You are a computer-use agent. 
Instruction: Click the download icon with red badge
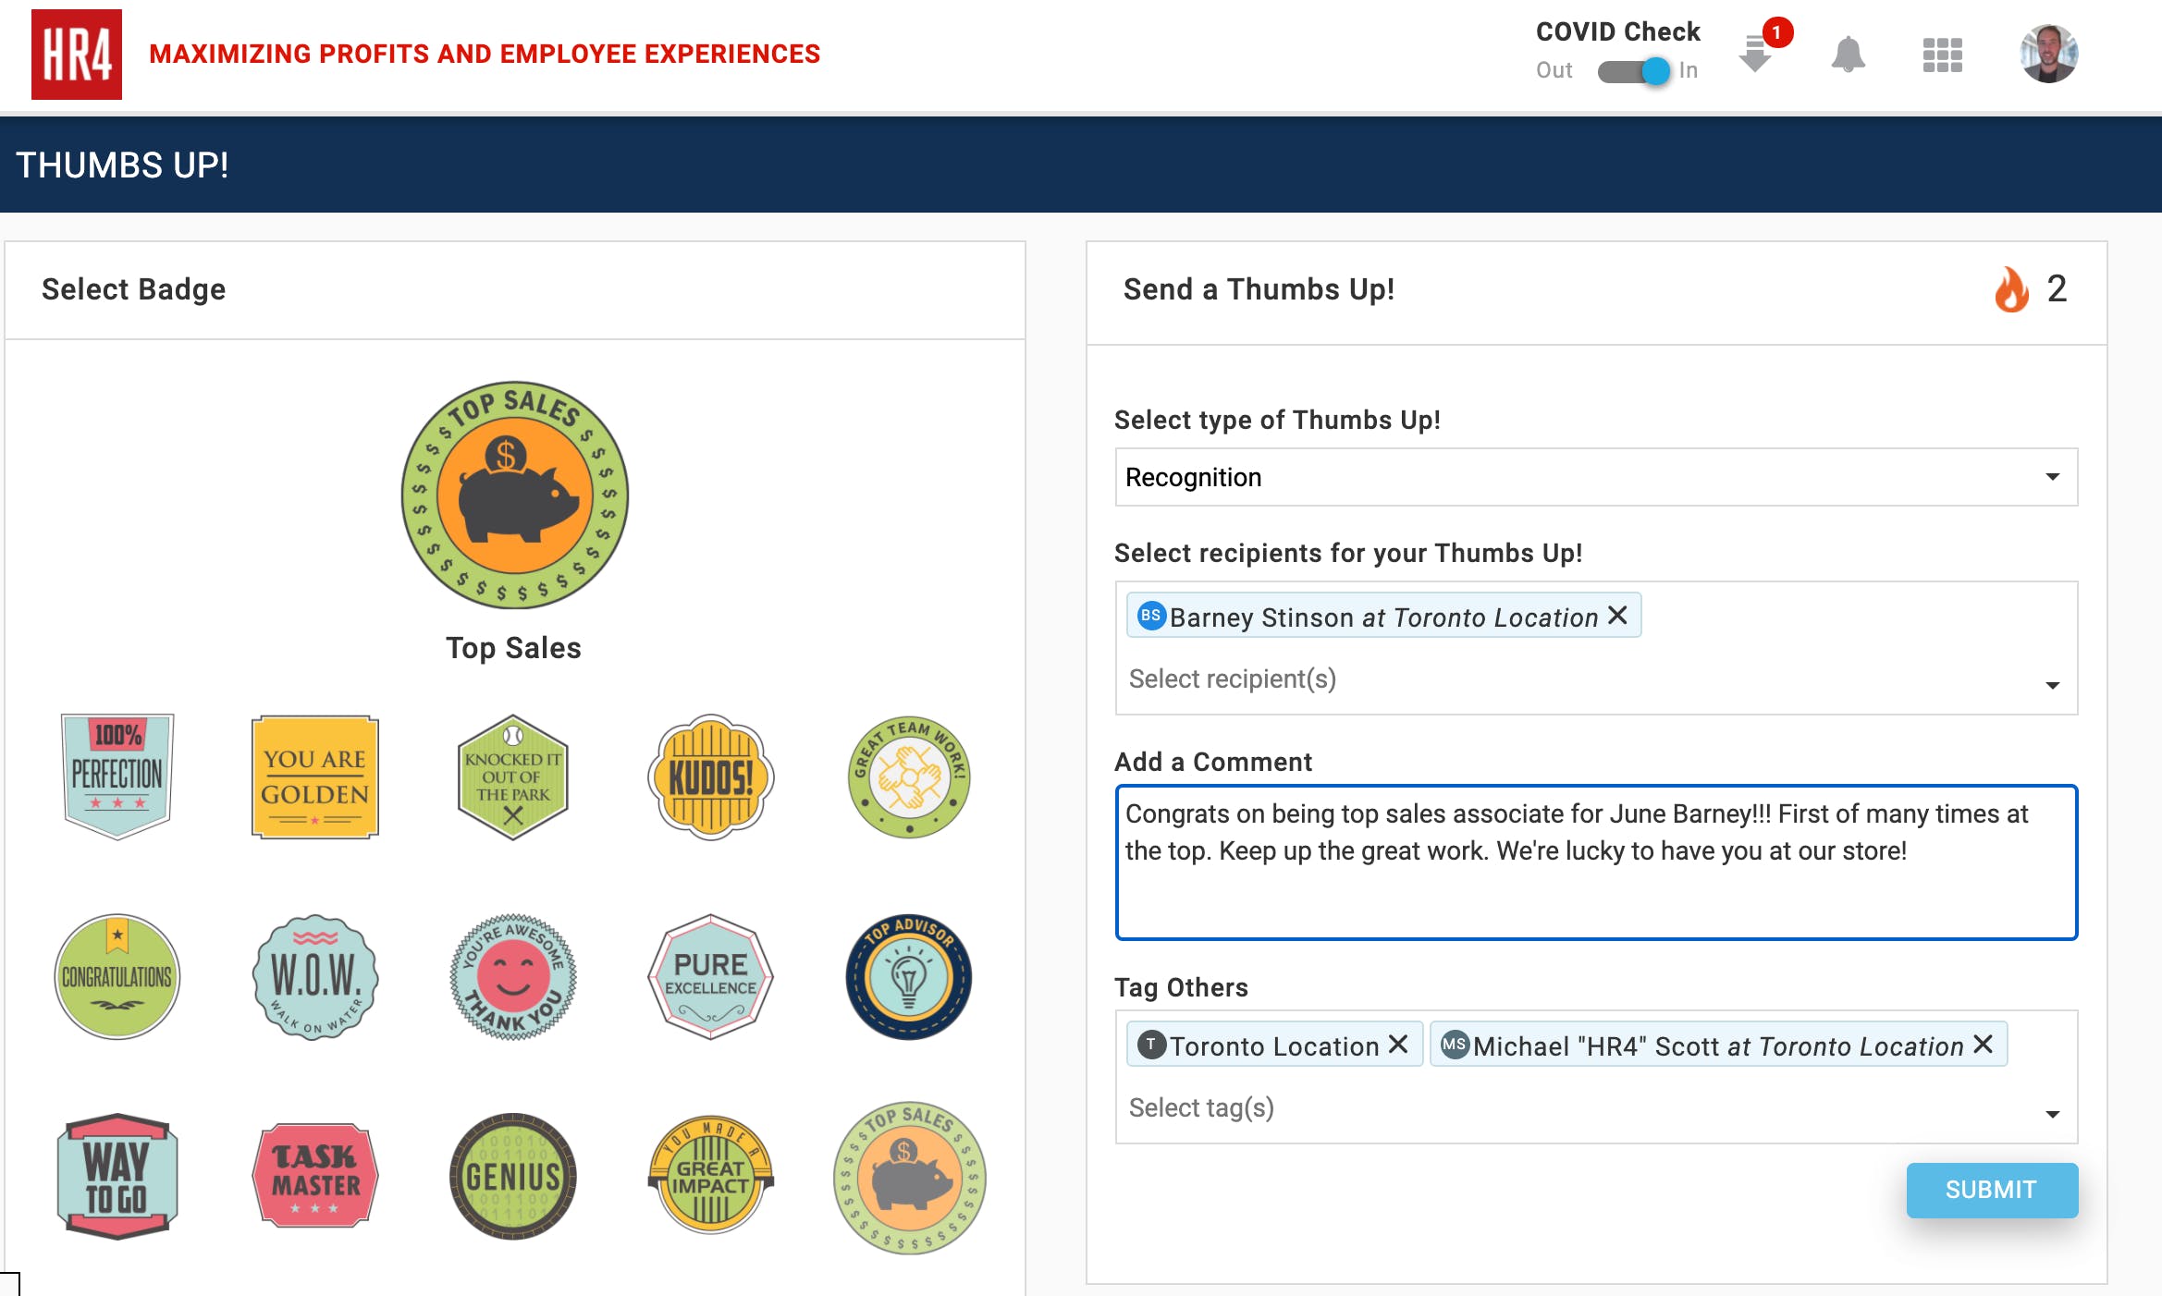tap(1755, 55)
